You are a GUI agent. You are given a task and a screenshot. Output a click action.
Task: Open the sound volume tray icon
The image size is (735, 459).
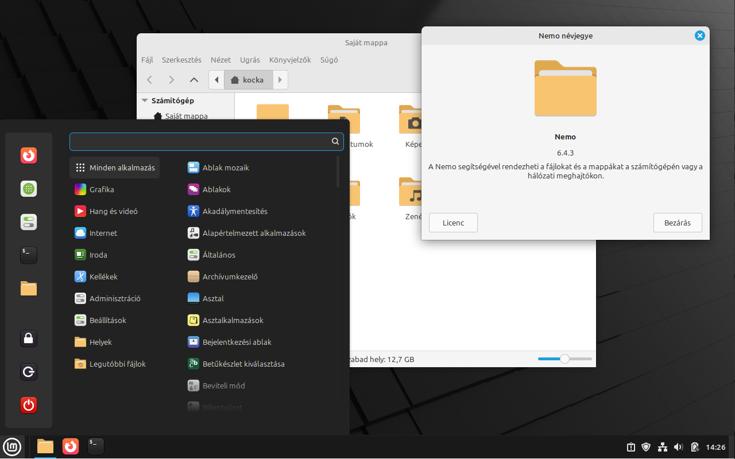coord(678,447)
